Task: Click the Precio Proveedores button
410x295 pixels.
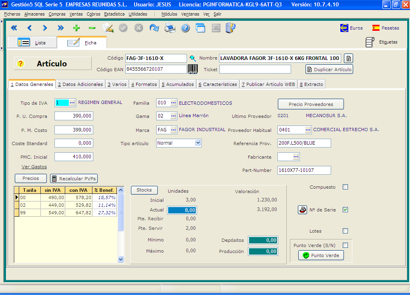Action: (311, 104)
